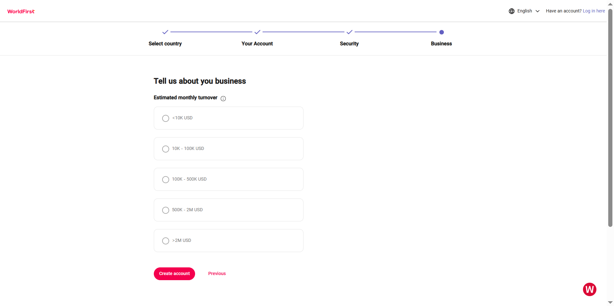The width and height of the screenshot is (614, 306).
Task: Click the Security step checkmark
Action: 350,32
